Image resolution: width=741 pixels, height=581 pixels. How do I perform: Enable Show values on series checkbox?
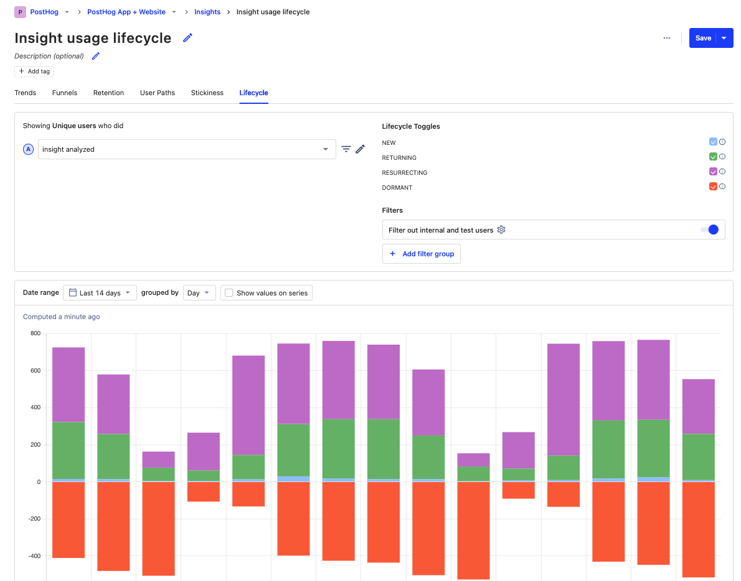pos(229,293)
